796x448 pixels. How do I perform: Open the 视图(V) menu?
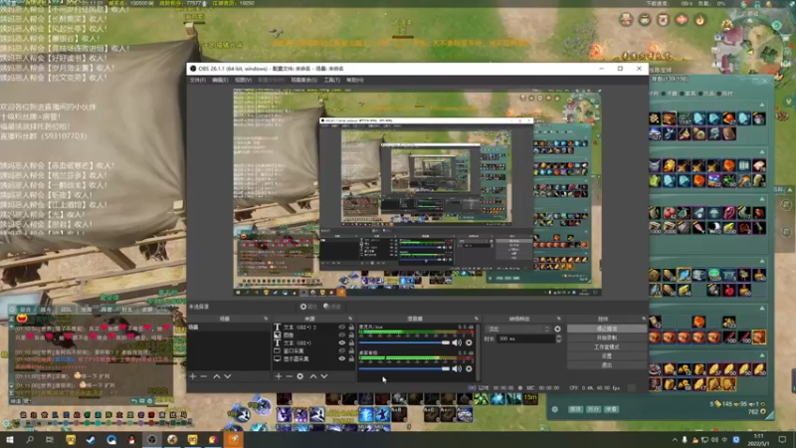[243, 81]
